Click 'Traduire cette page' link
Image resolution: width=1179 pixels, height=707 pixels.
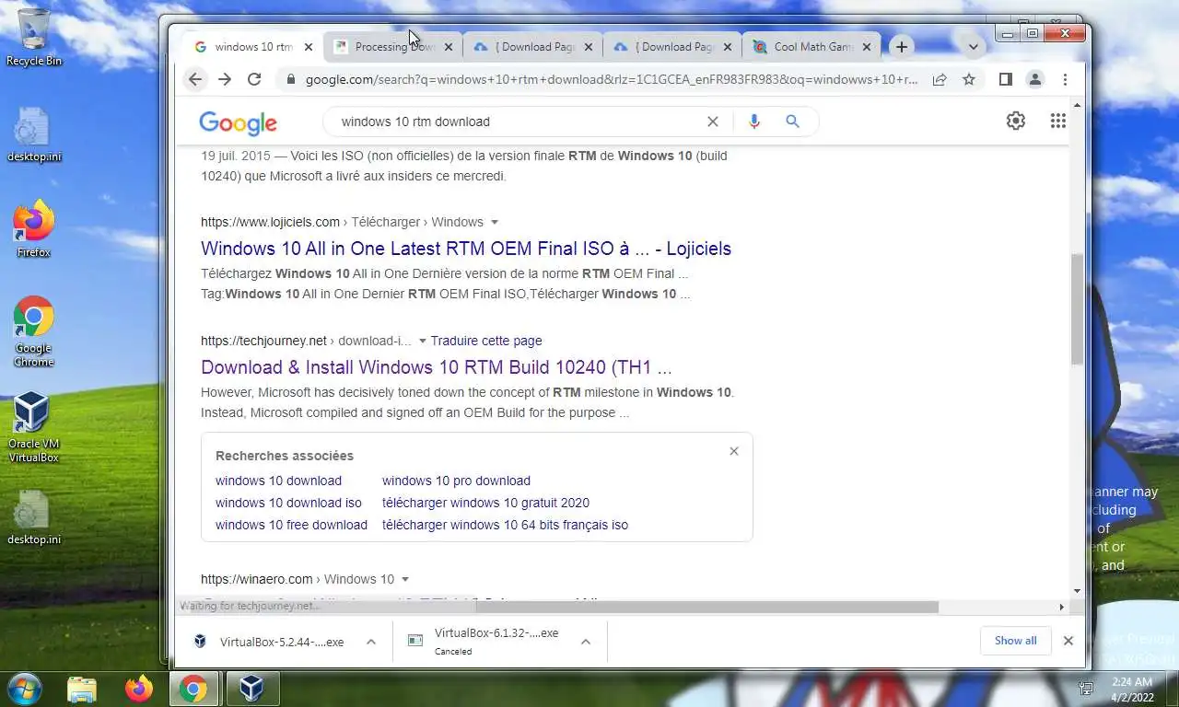[x=486, y=341]
